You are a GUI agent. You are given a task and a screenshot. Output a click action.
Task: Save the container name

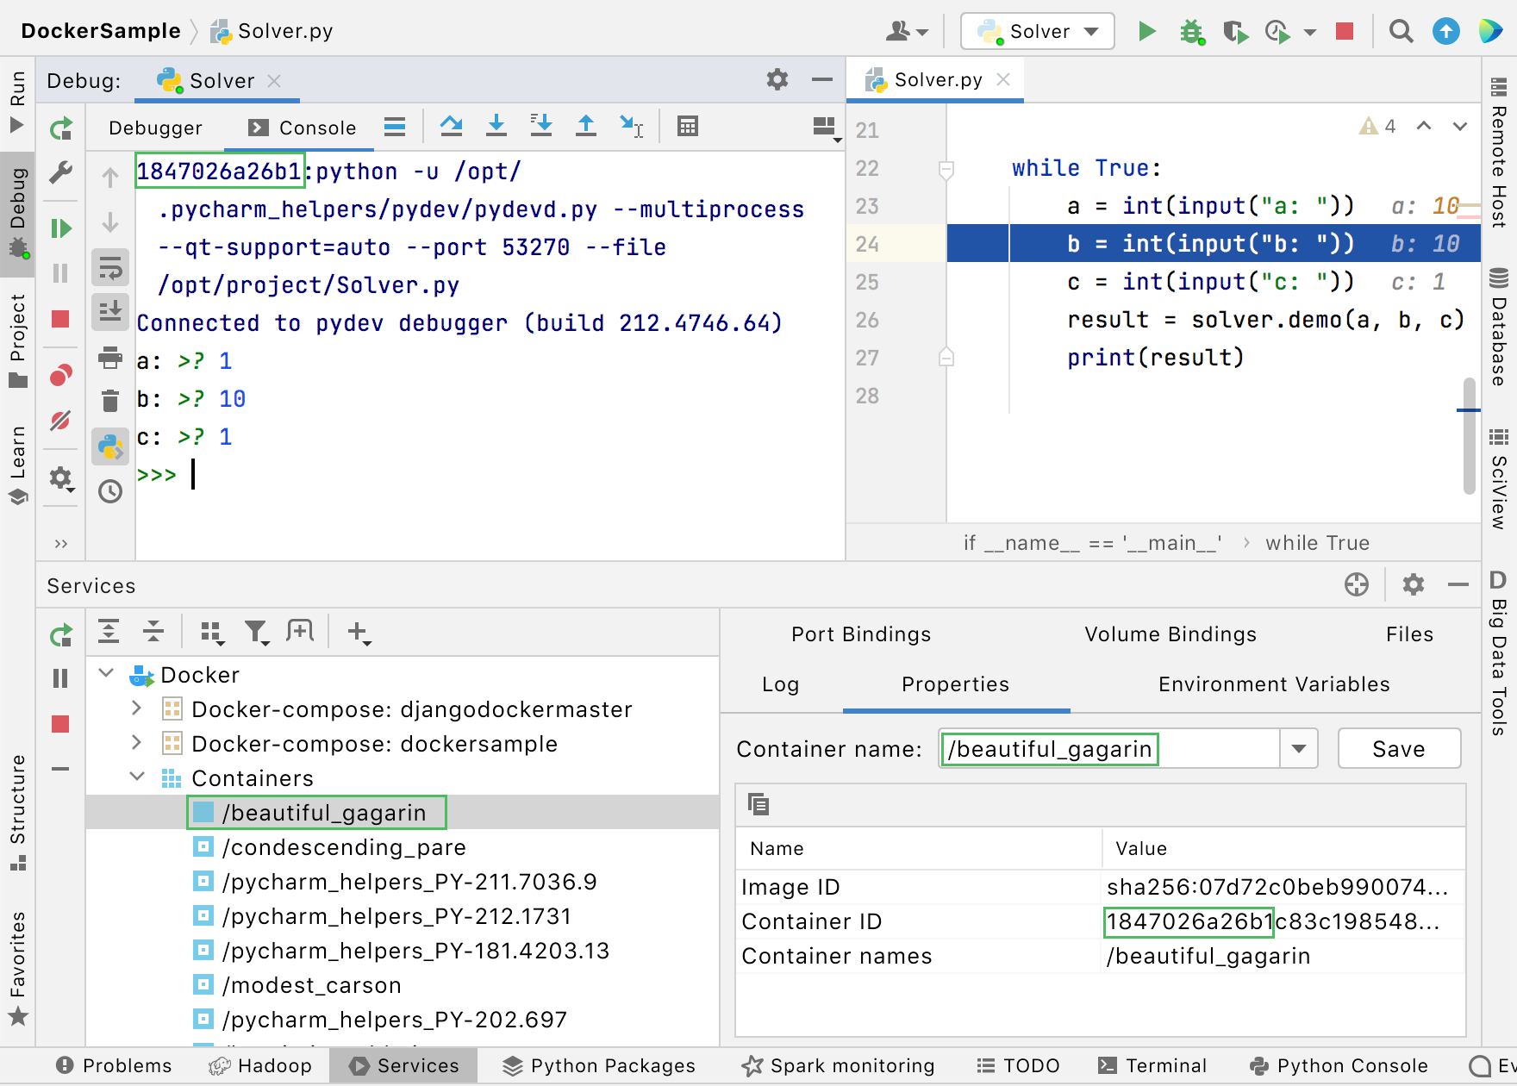coord(1398,748)
